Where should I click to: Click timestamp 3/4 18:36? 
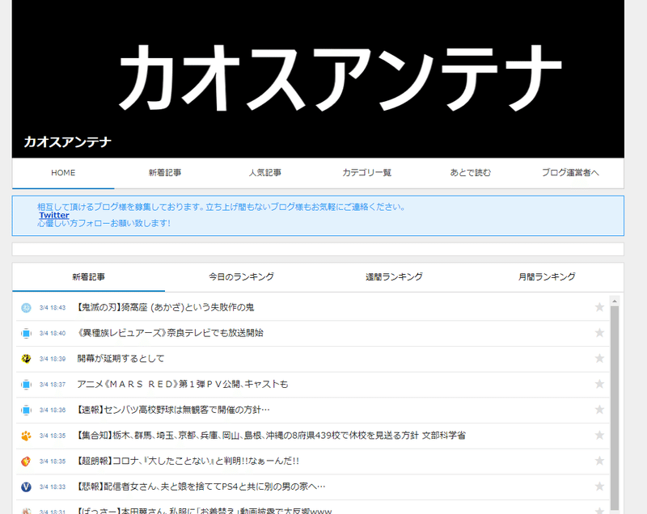pos(53,410)
